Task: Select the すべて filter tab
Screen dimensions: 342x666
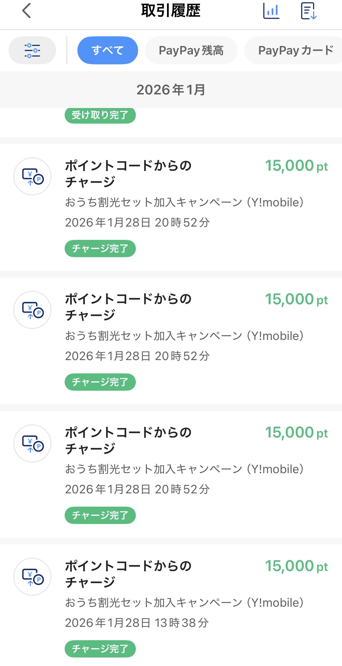Action: coord(107,50)
